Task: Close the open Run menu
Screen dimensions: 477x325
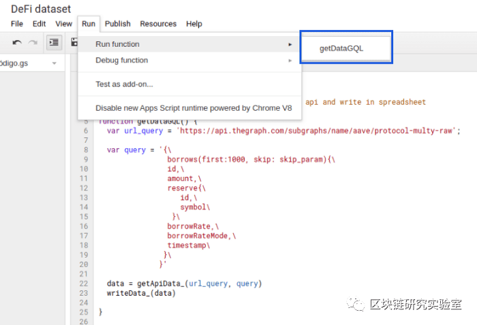Action: pyautogui.click(x=89, y=24)
